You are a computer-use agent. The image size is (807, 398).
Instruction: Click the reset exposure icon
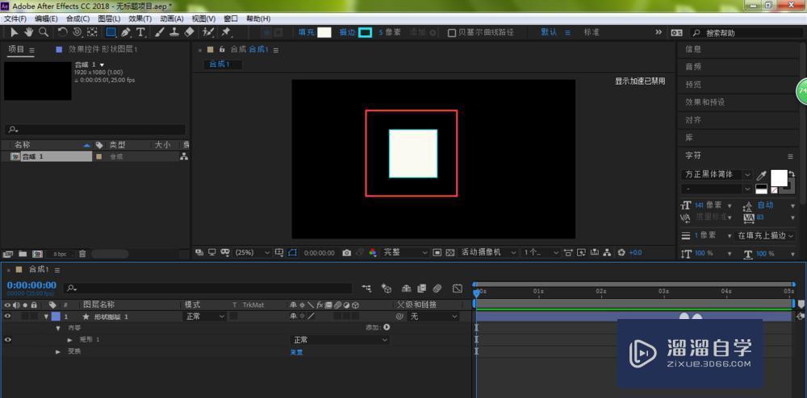point(621,253)
